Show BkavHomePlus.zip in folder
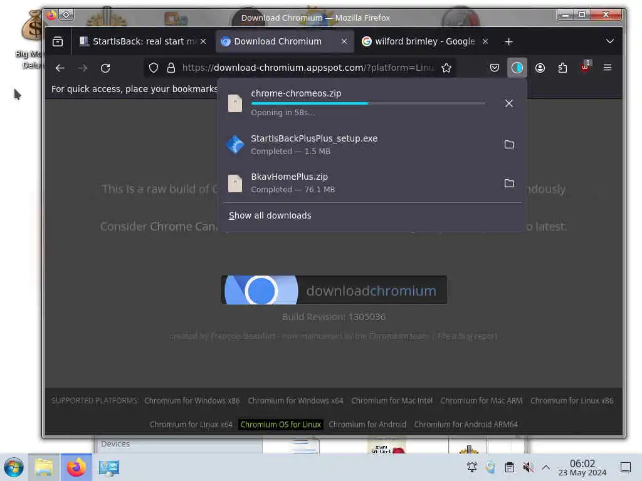The image size is (642, 481). click(509, 183)
